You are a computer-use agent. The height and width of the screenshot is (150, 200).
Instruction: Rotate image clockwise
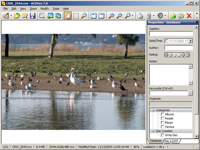tap(102, 16)
